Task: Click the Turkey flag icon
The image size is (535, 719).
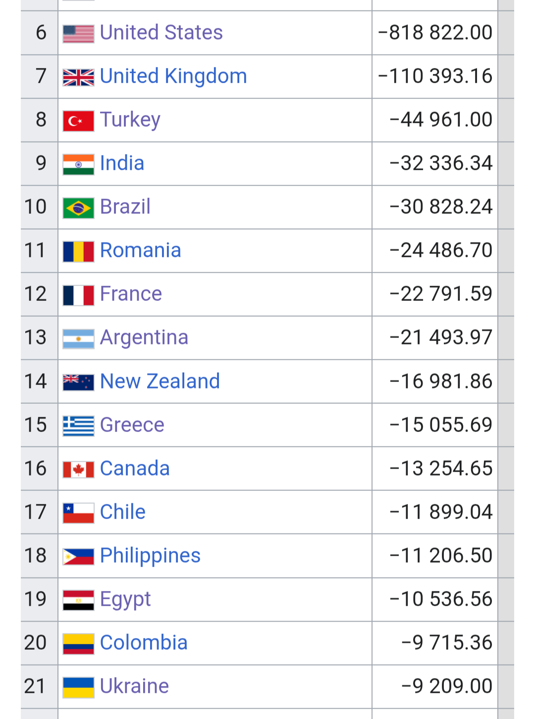Action: coord(78,121)
